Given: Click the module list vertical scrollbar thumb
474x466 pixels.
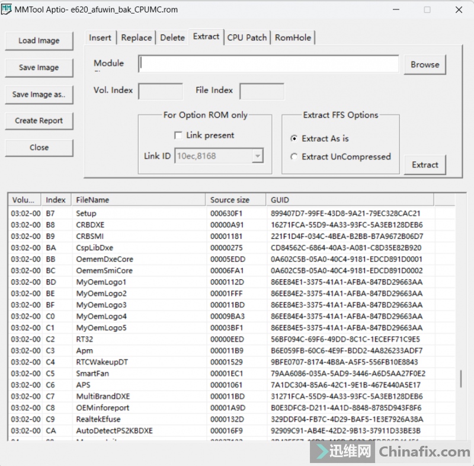Looking at the screenshot, I should click(461, 379).
